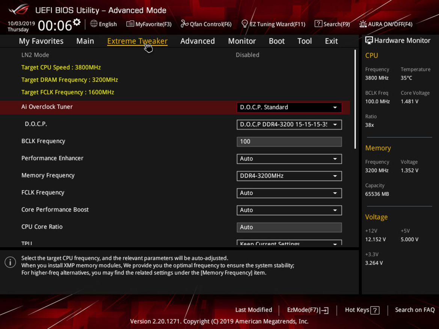Viewport: 439px width, 329px height.
Task: Open Search(F9) question mark icon
Action: [318, 24]
